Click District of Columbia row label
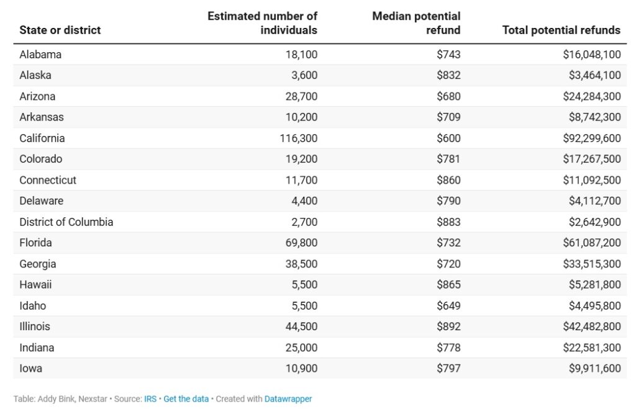This screenshot has width=636, height=414. [66, 222]
